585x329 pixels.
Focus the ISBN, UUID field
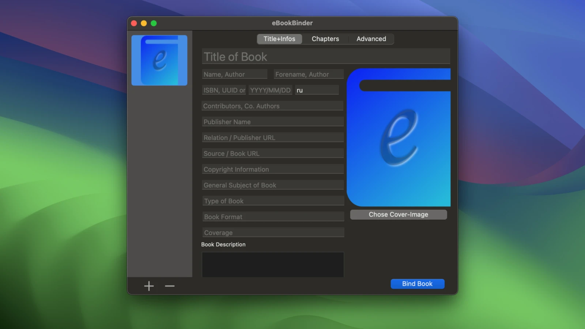pyautogui.click(x=224, y=90)
